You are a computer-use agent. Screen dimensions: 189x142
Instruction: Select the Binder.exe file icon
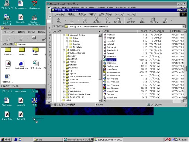(x=105, y=57)
